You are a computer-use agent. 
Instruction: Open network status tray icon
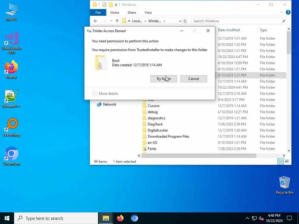254,218
